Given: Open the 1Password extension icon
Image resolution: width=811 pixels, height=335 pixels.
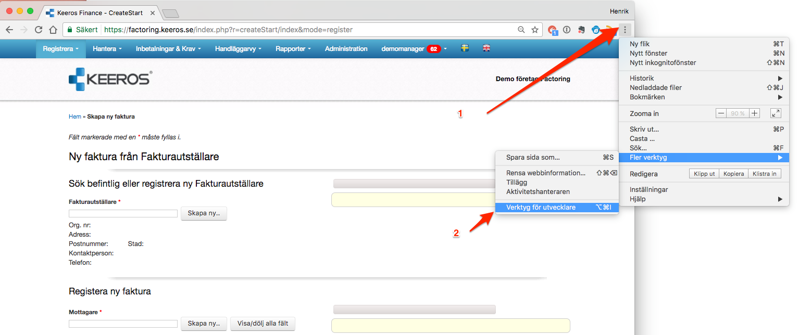Looking at the screenshot, I should click(567, 30).
